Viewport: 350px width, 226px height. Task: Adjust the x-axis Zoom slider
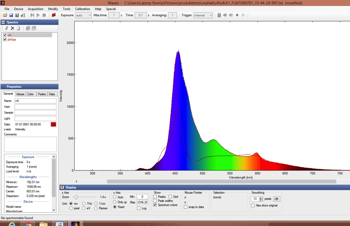click(x=77, y=197)
